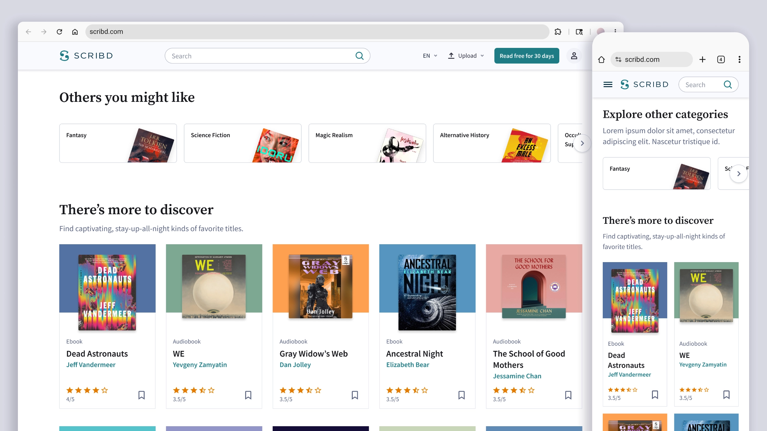Open the Magic Realism category card
Screen dimensions: 767x431
367,143
